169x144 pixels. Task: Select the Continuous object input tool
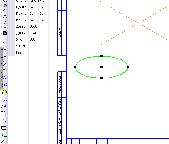click(4, 85)
